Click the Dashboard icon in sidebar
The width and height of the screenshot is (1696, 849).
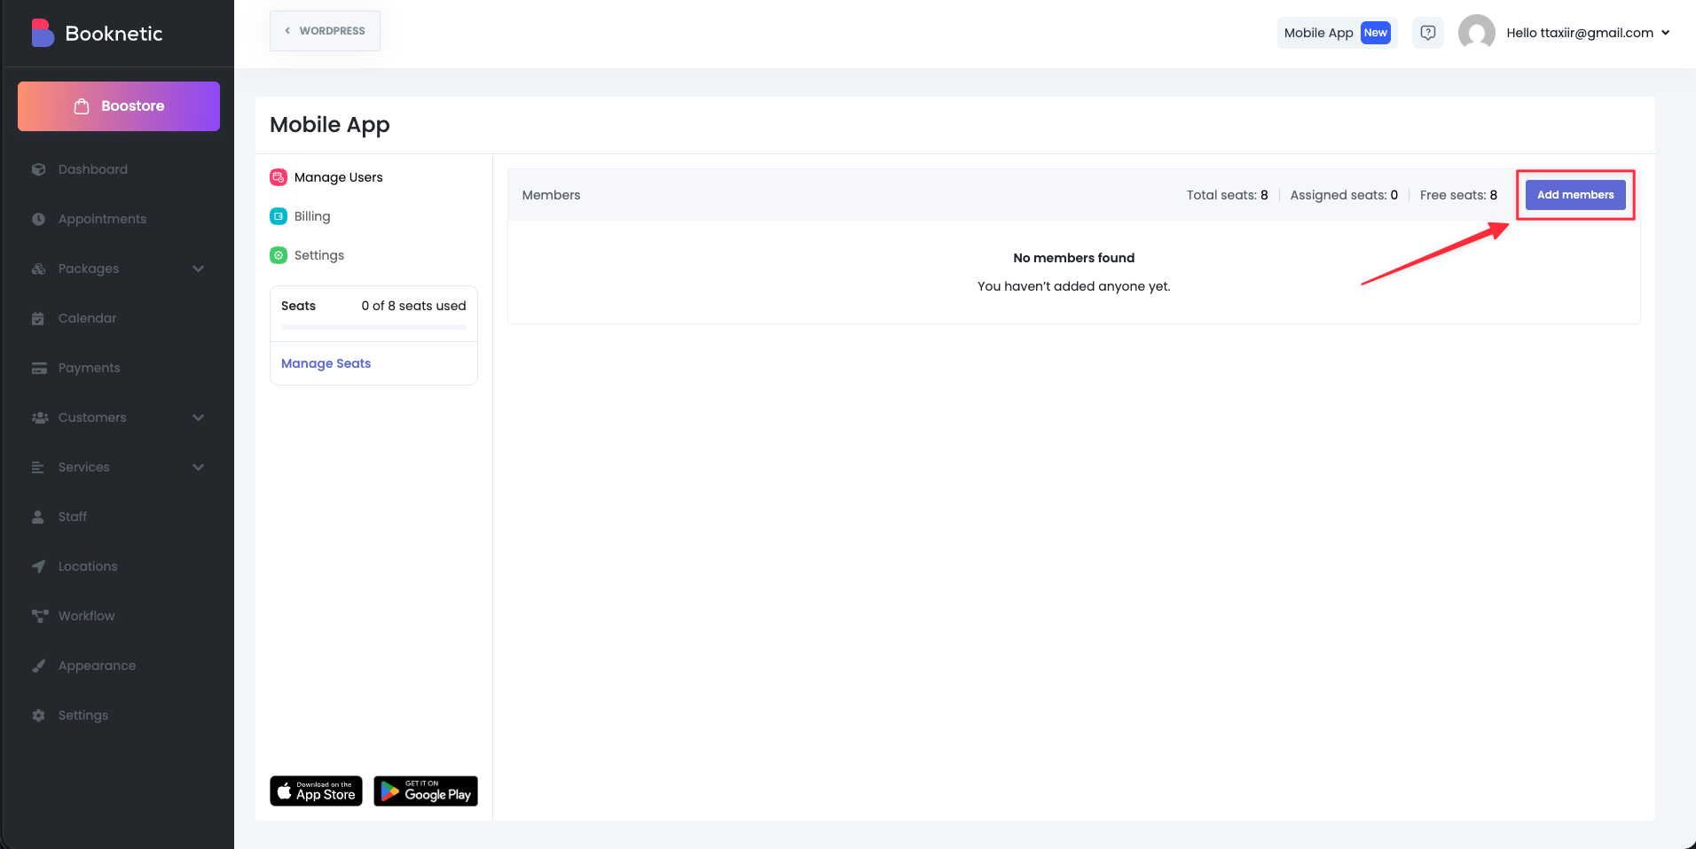[38, 169]
